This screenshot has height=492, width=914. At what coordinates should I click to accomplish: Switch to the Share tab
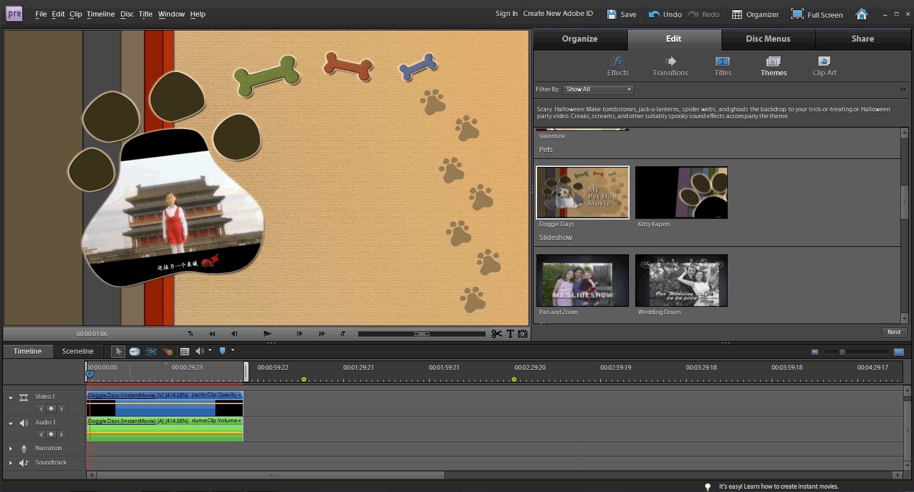(x=863, y=39)
